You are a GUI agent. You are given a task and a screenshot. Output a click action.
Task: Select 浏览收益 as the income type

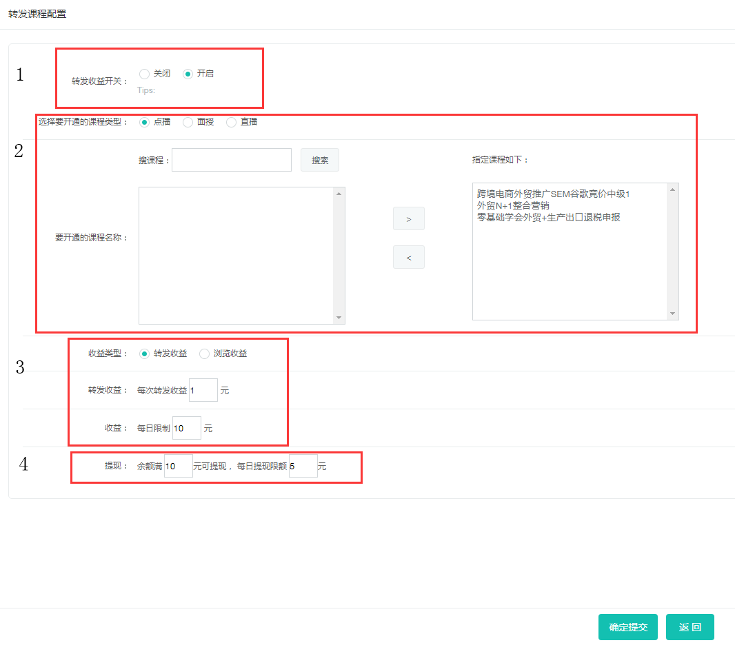[204, 354]
